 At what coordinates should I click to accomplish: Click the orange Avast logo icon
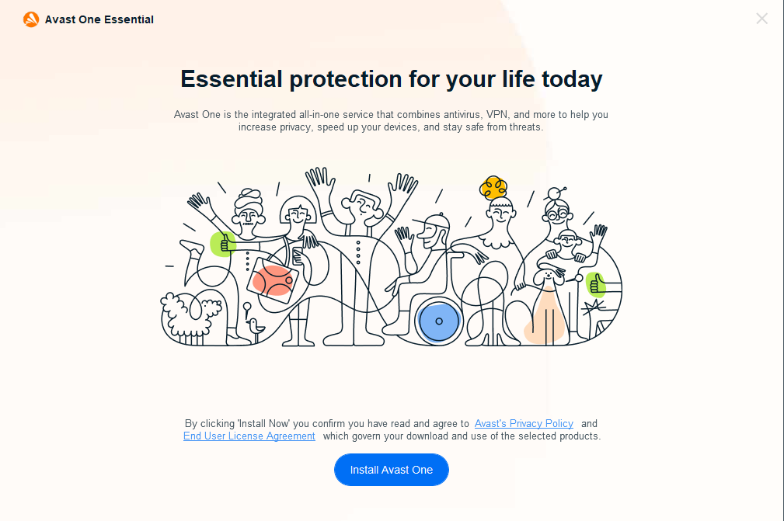tap(31, 19)
